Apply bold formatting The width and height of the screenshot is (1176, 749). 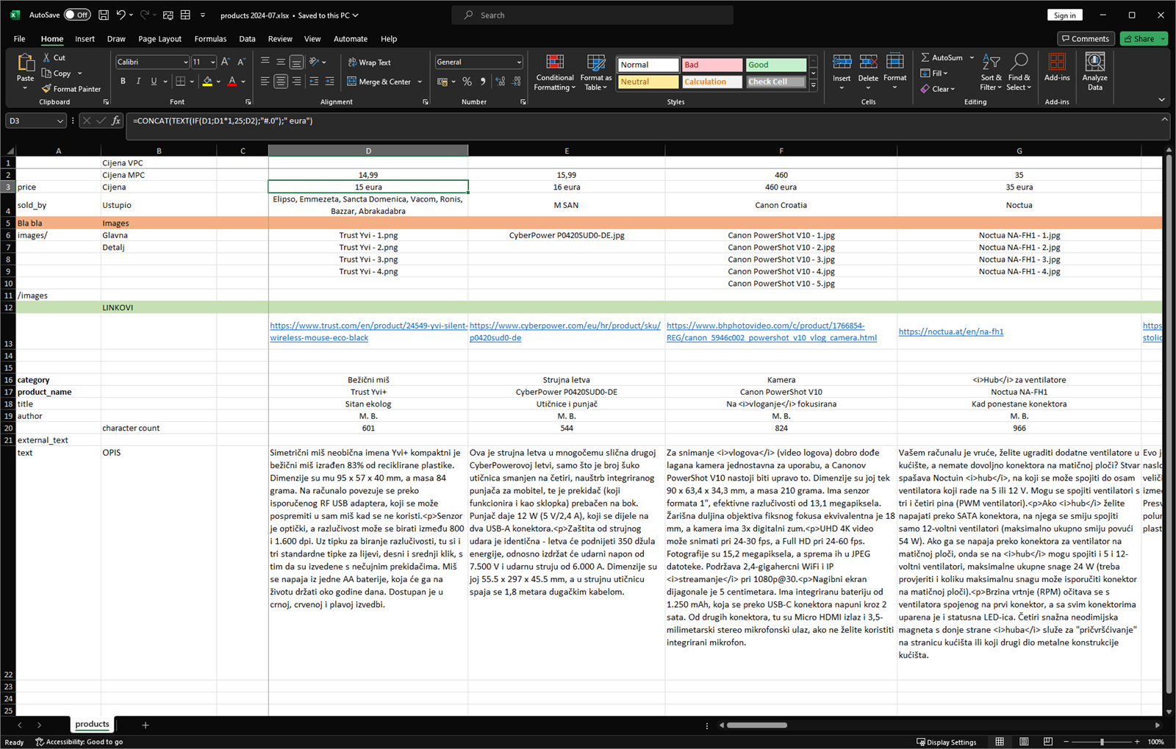click(123, 82)
